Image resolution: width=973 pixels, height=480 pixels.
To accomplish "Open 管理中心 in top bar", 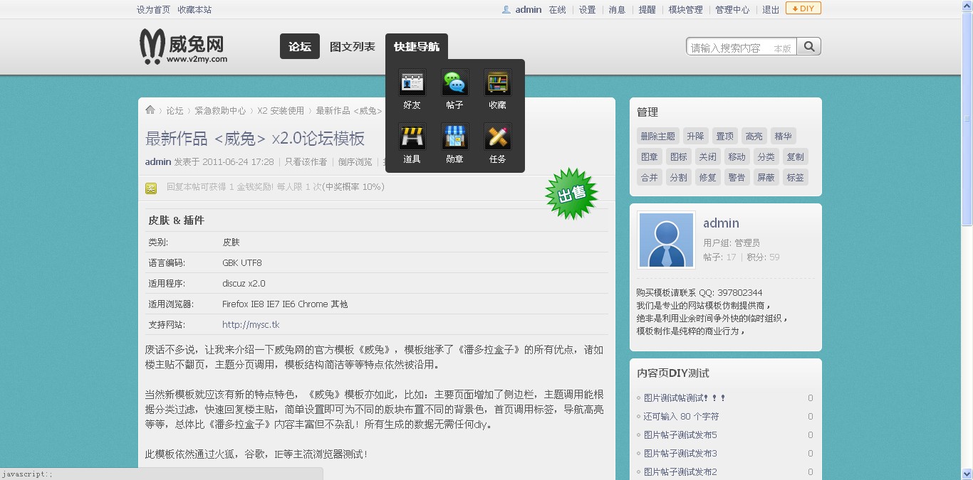I will coord(732,10).
